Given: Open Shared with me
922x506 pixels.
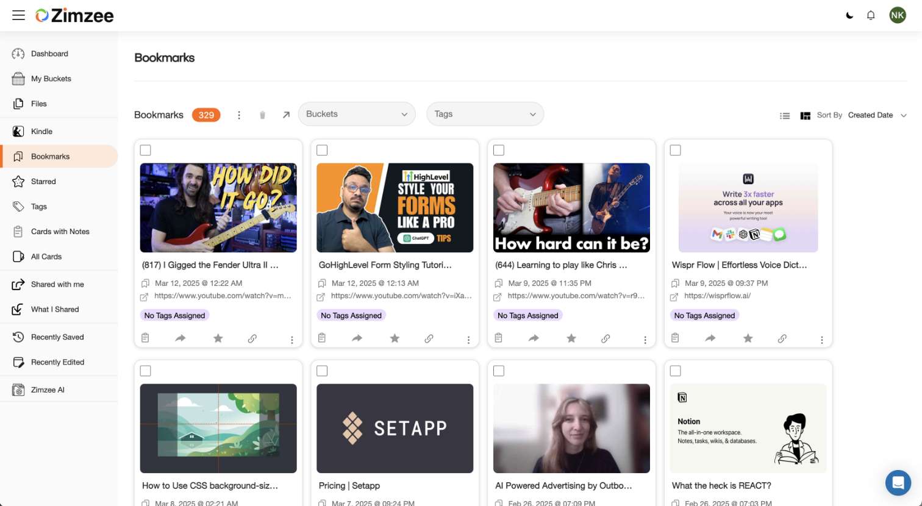Looking at the screenshot, I should [x=59, y=284].
